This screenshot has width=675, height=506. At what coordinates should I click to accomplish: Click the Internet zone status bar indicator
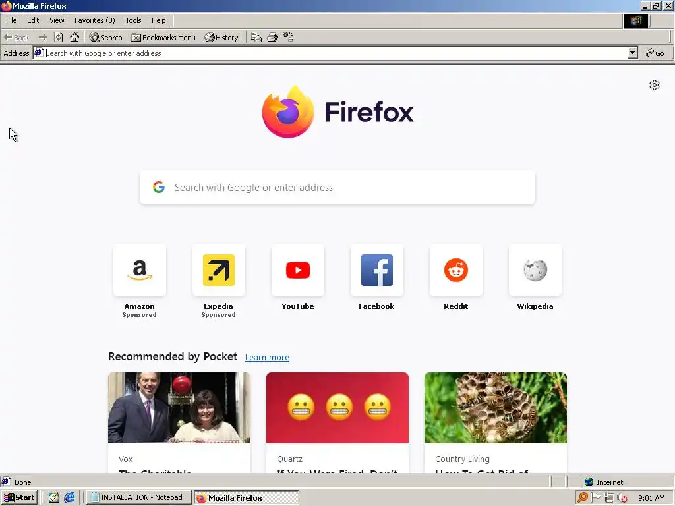click(x=604, y=482)
